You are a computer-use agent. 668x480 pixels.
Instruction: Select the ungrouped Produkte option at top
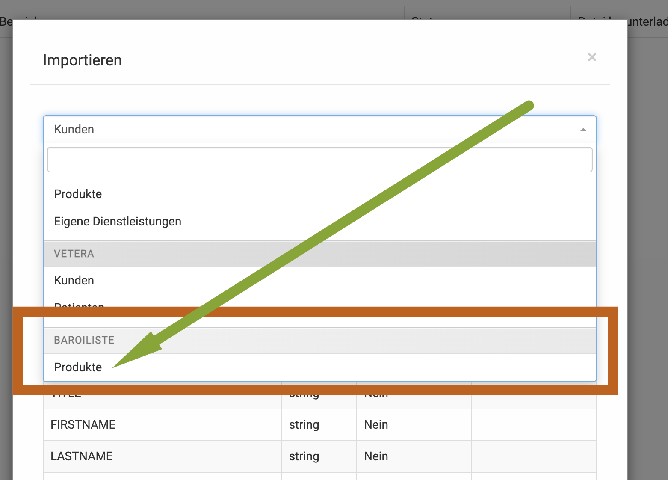(x=78, y=194)
